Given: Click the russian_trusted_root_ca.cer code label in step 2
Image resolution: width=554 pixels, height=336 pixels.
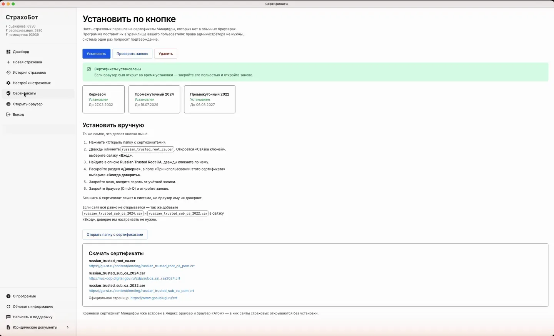Looking at the screenshot, I should [147, 149].
